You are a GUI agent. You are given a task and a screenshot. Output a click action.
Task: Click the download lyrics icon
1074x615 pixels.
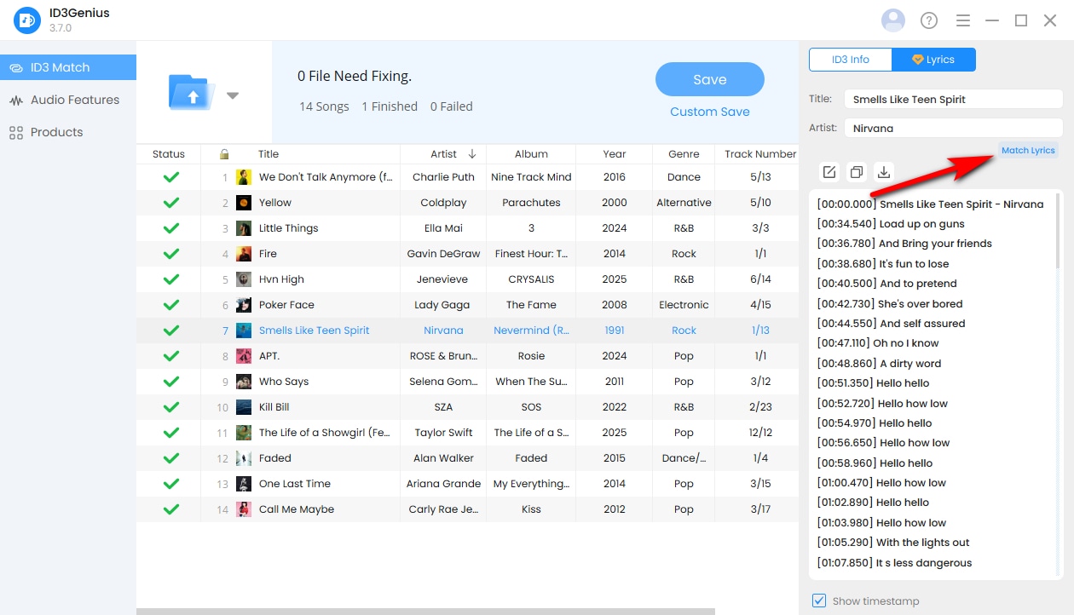(x=884, y=172)
